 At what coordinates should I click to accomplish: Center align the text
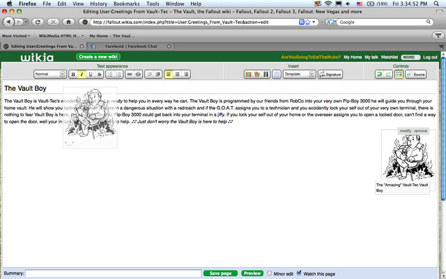click(178, 75)
